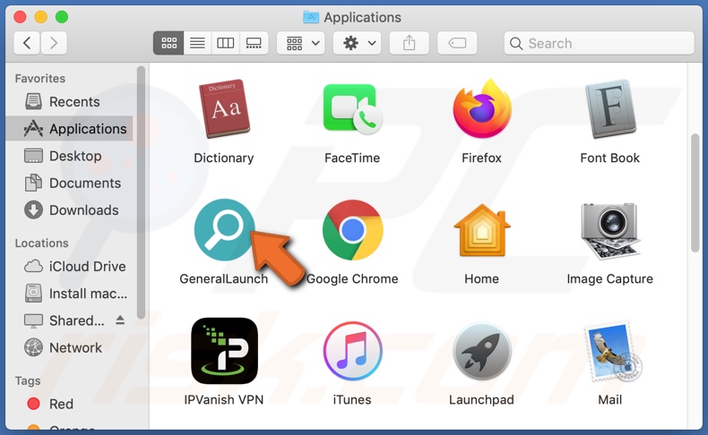
Task: Open the FaceTime app
Action: point(352,110)
